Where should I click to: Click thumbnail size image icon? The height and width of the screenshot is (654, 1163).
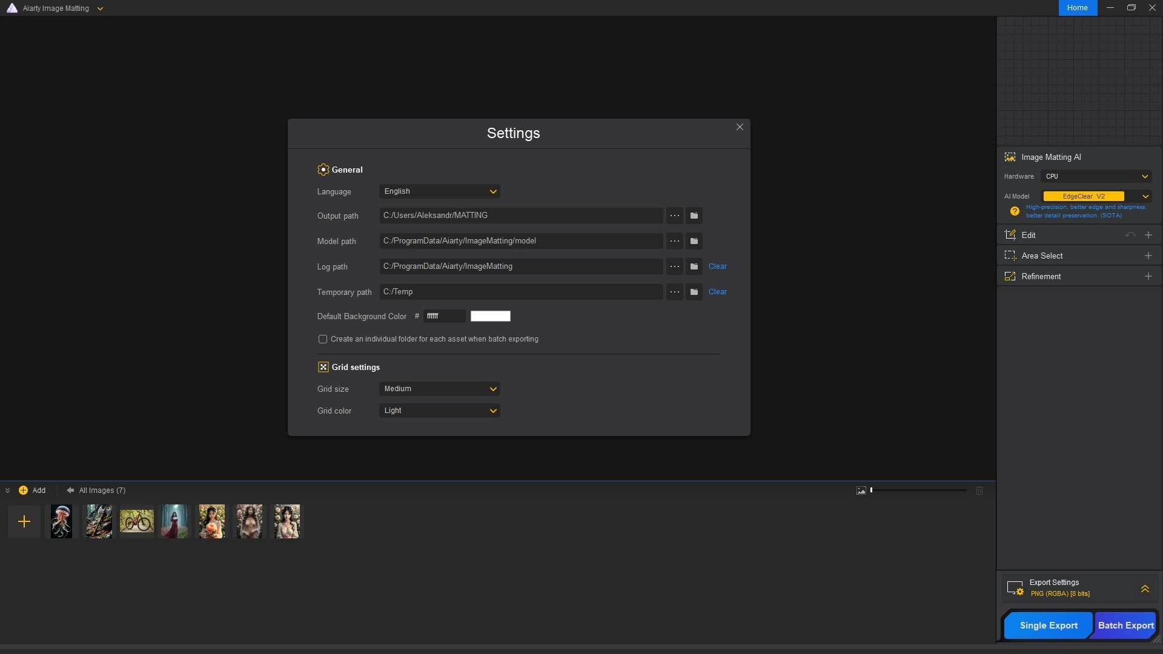coord(861,490)
